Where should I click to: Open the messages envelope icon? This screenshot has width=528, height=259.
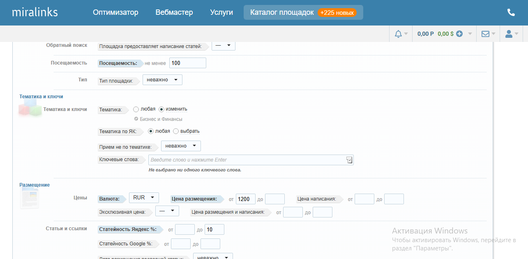point(485,34)
